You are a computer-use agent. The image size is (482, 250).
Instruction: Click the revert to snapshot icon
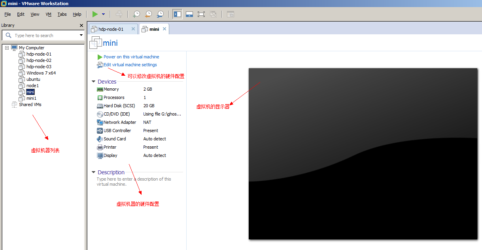point(148,14)
